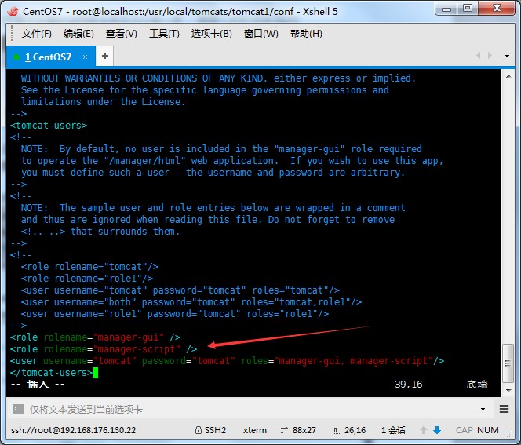Image resolution: width=521 pixels, height=445 pixels.
Task: Click the next tab arrow
Action: 490,56
